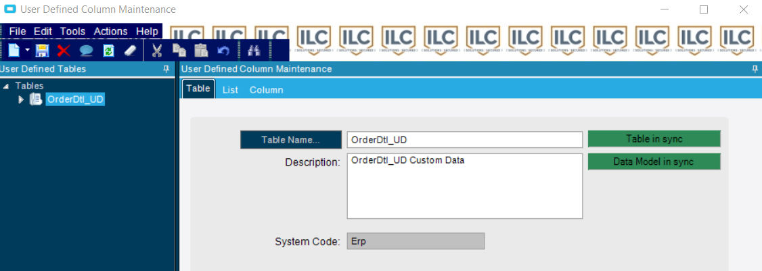Pin the User Defined Tables panel
Screen dimensions: 762x271
pos(166,69)
